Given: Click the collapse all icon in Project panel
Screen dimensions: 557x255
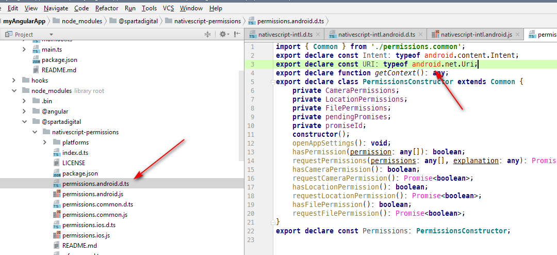Looking at the screenshot, I should (208, 35).
